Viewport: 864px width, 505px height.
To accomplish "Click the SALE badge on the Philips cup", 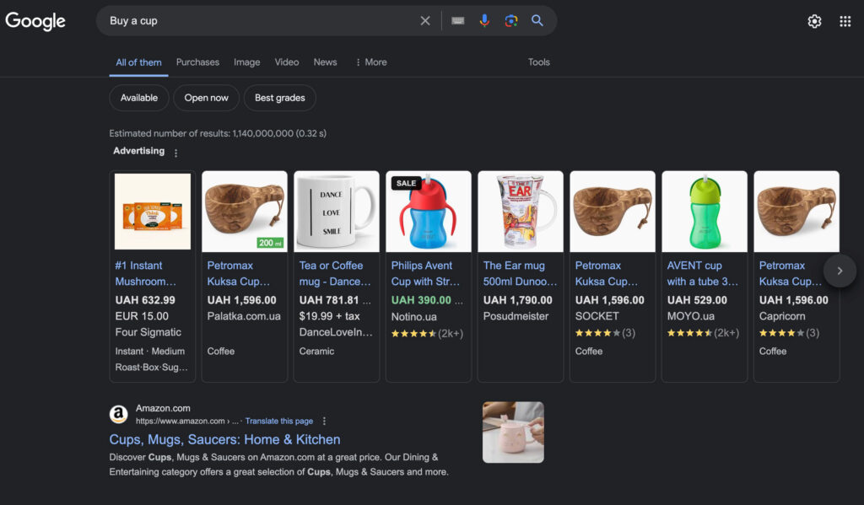I will (x=406, y=184).
